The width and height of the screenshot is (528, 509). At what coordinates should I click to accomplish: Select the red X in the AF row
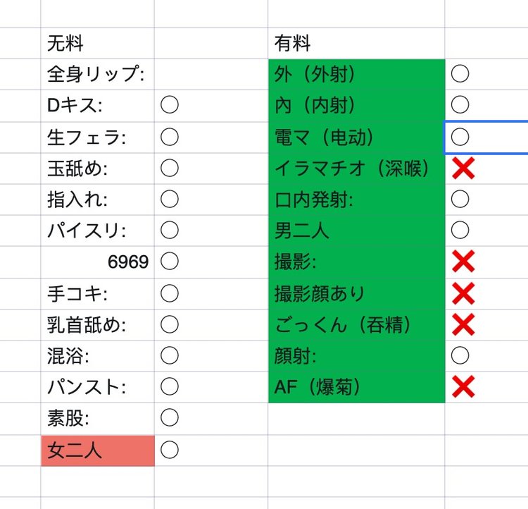[x=463, y=386]
